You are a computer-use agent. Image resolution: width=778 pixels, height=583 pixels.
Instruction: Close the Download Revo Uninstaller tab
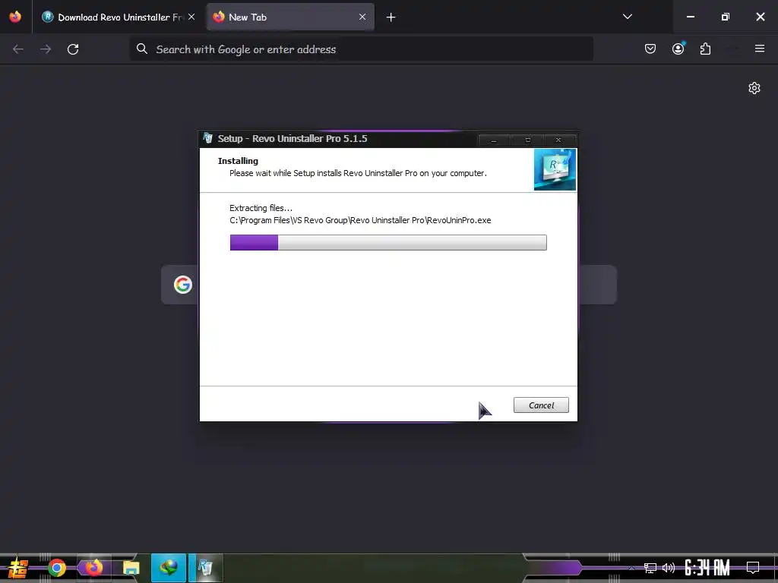191,17
